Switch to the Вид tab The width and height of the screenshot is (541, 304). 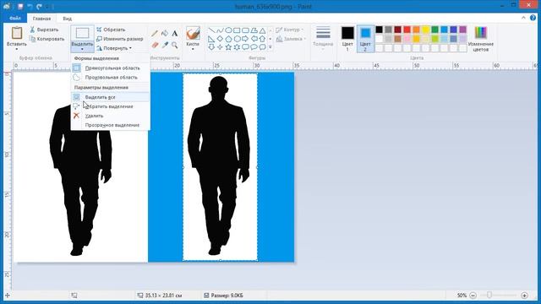68,19
